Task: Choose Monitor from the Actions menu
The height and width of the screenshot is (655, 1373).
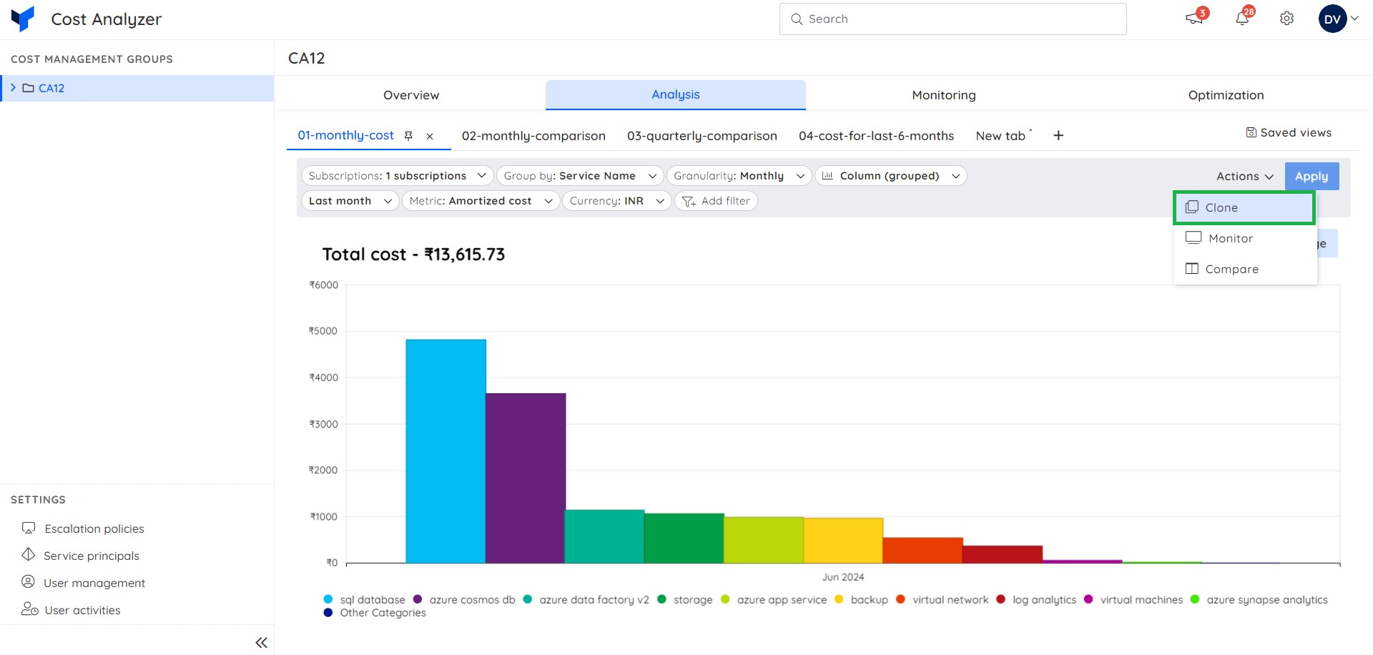Action: 1244,238
